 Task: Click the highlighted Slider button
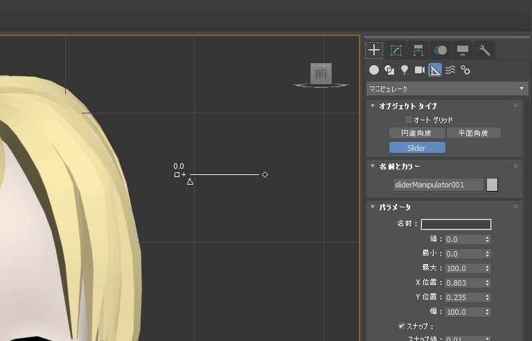coord(417,147)
